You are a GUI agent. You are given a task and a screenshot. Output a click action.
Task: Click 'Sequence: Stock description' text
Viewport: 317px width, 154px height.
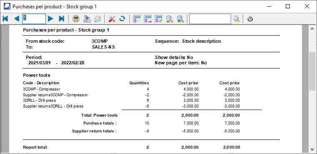click(188, 41)
